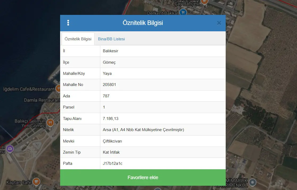
Task: Click the Tapu Alanı row label
Action: point(72,119)
